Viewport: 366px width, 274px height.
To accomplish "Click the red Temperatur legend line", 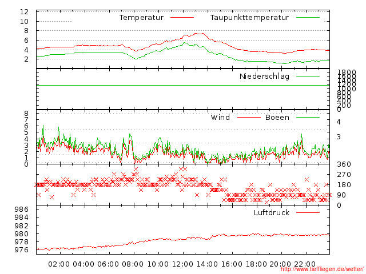I will 182,18.
